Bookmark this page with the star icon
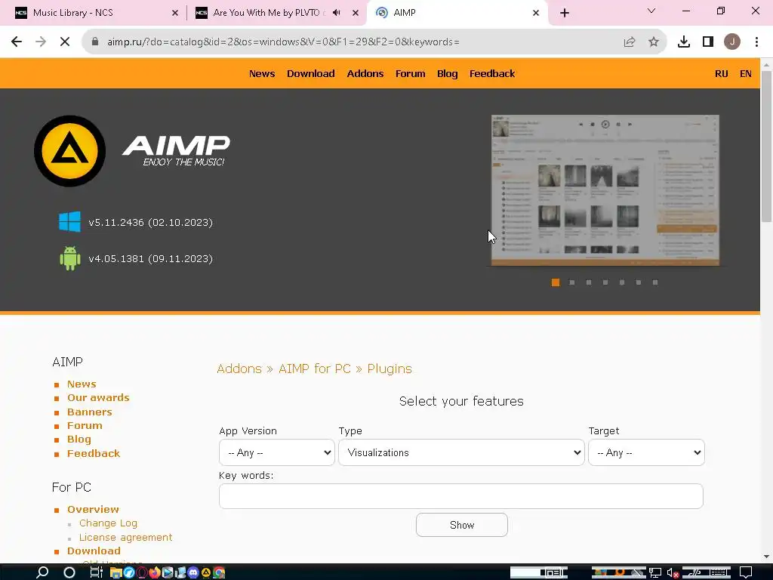 click(x=654, y=42)
